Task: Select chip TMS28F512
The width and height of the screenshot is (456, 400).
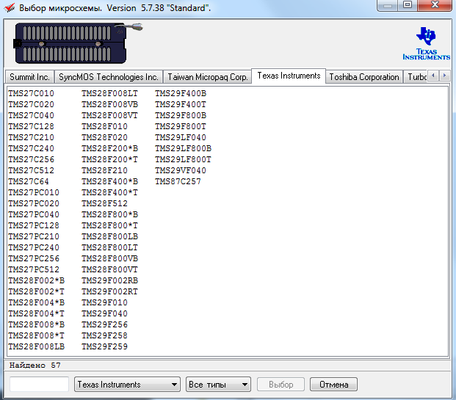Action: point(104,203)
